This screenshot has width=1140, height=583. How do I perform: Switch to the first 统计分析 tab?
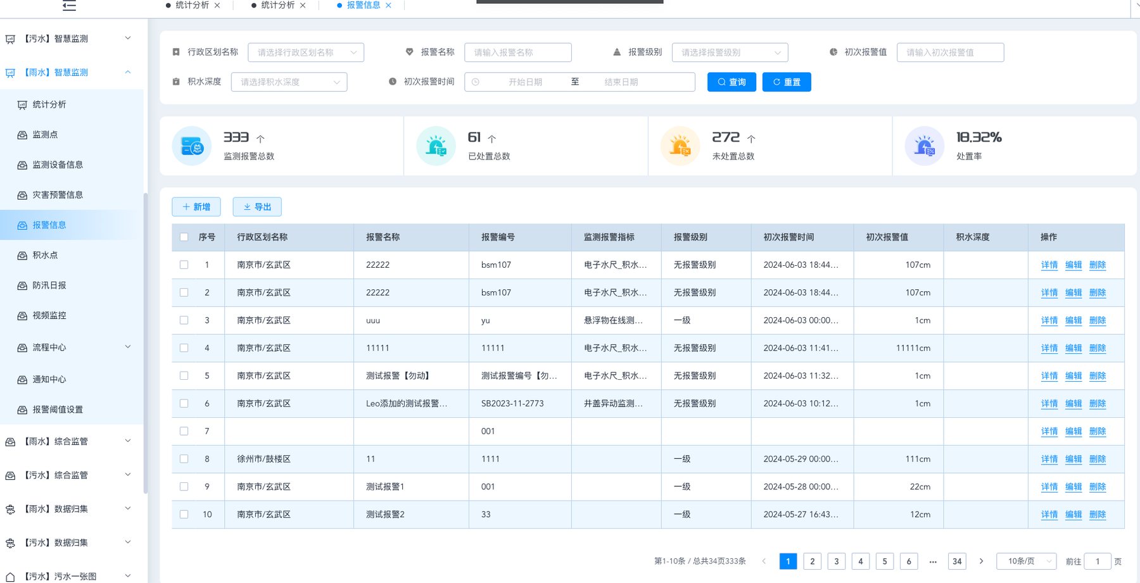click(x=192, y=5)
